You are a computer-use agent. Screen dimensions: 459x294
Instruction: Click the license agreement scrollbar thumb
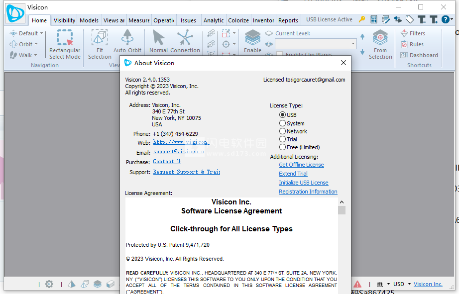click(342, 210)
